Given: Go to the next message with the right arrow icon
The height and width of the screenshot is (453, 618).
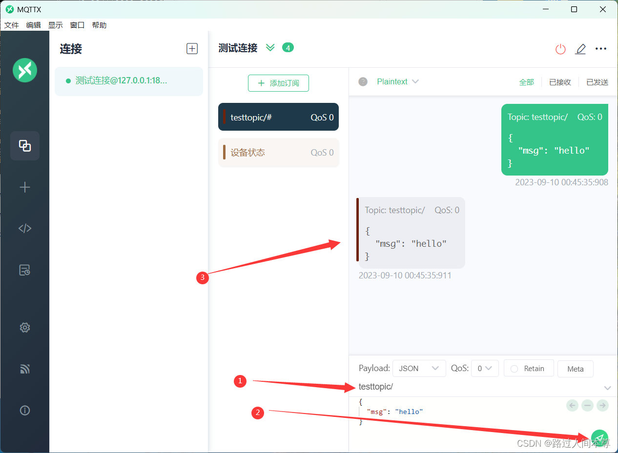Looking at the screenshot, I should (x=602, y=405).
